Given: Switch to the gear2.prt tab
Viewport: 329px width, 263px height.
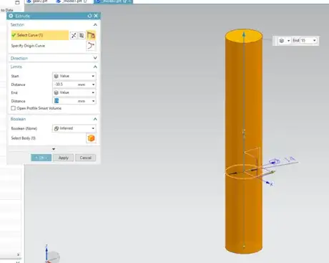Looking at the screenshot, I should pyautogui.click(x=39, y=1).
